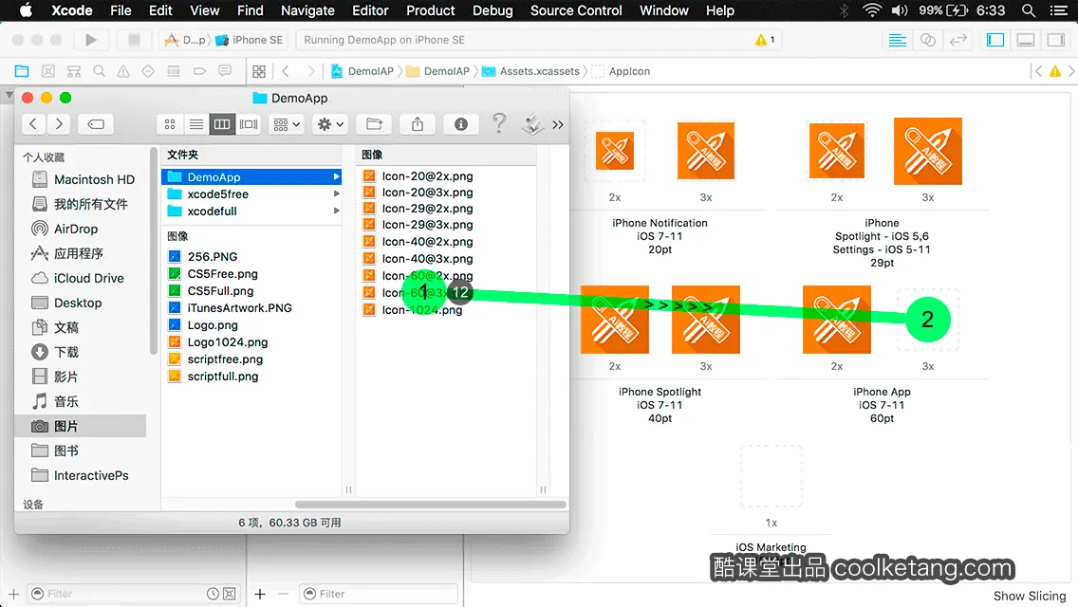Viewport: 1078px width, 607px height.
Task: Open macOS Notification Center icon
Action: (x=1059, y=10)
